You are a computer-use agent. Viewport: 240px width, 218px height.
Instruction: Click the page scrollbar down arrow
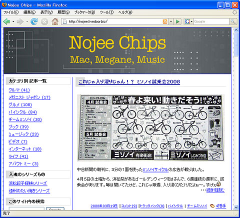coord(236,207)
